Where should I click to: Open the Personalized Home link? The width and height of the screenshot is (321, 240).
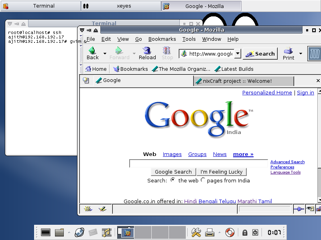[x=267, y=93]
